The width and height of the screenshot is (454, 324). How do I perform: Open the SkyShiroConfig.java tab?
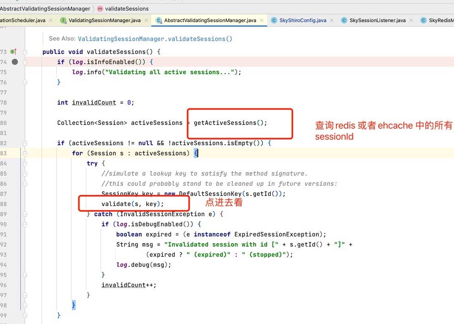[303, 20]
